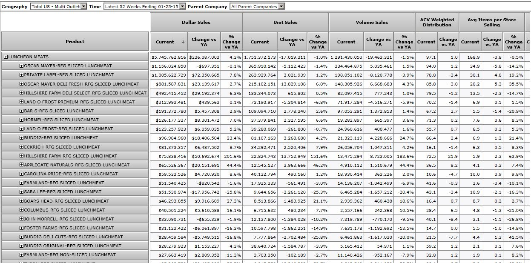
Task: Click the Product column header
Action: click(75, 41)
